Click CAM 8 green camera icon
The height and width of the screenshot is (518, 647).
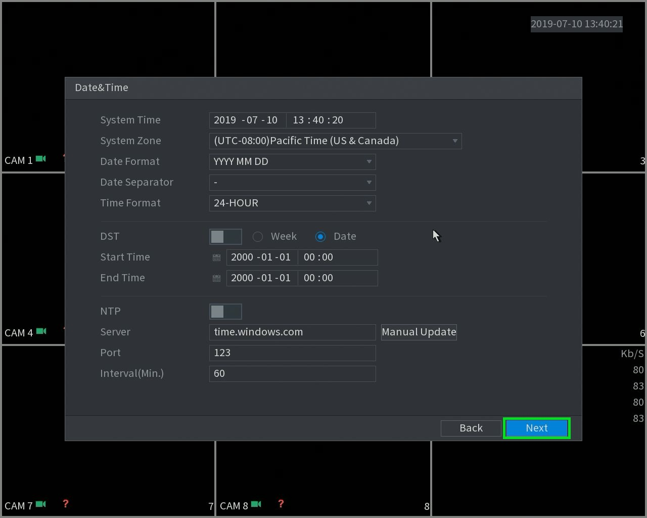click(x=256, y=504)
